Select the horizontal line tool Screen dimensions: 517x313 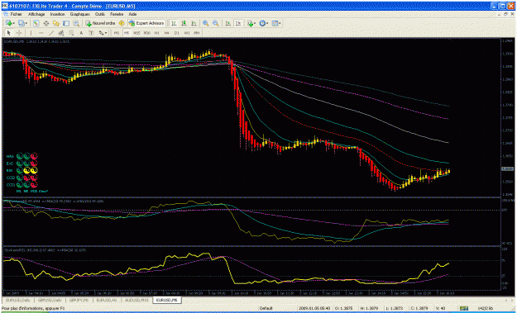41,33
